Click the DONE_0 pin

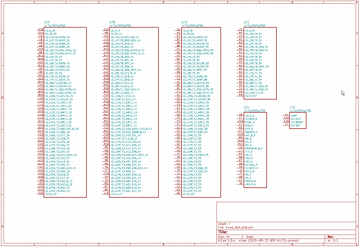[x=250, y=122]
